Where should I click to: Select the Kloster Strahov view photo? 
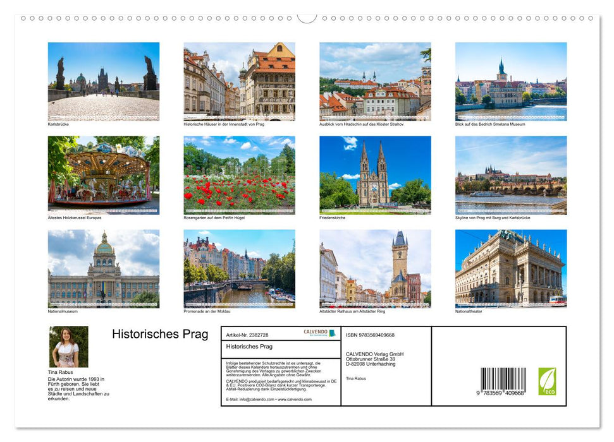coord(375,81)
